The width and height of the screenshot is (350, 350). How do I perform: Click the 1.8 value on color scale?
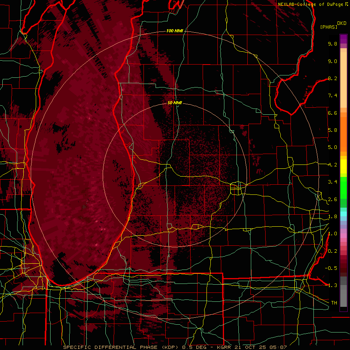pyautogui.click(x=332, y=217)
